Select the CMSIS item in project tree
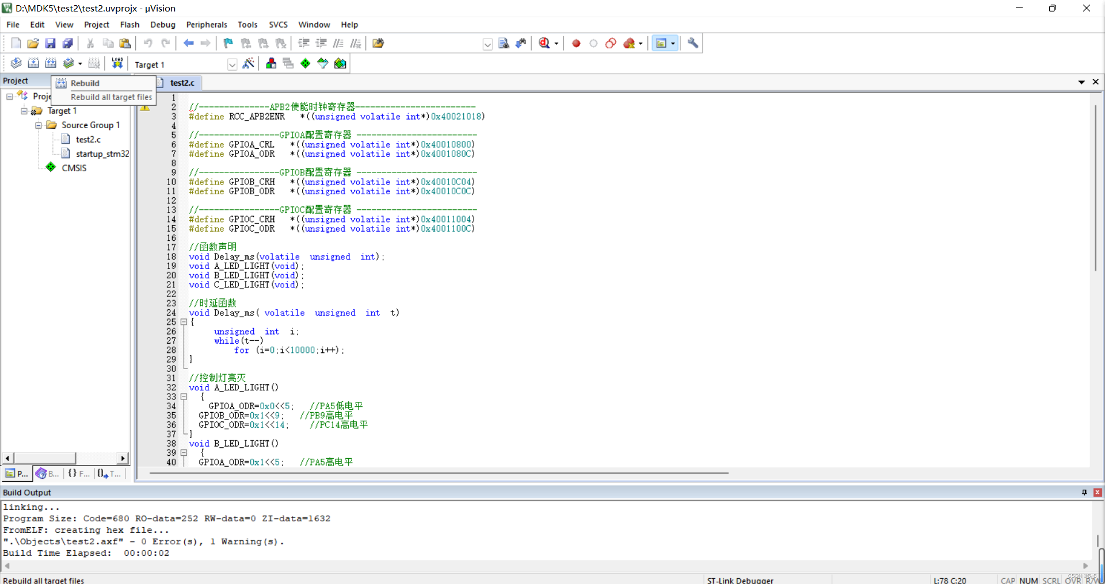 [x=74, y=168]
